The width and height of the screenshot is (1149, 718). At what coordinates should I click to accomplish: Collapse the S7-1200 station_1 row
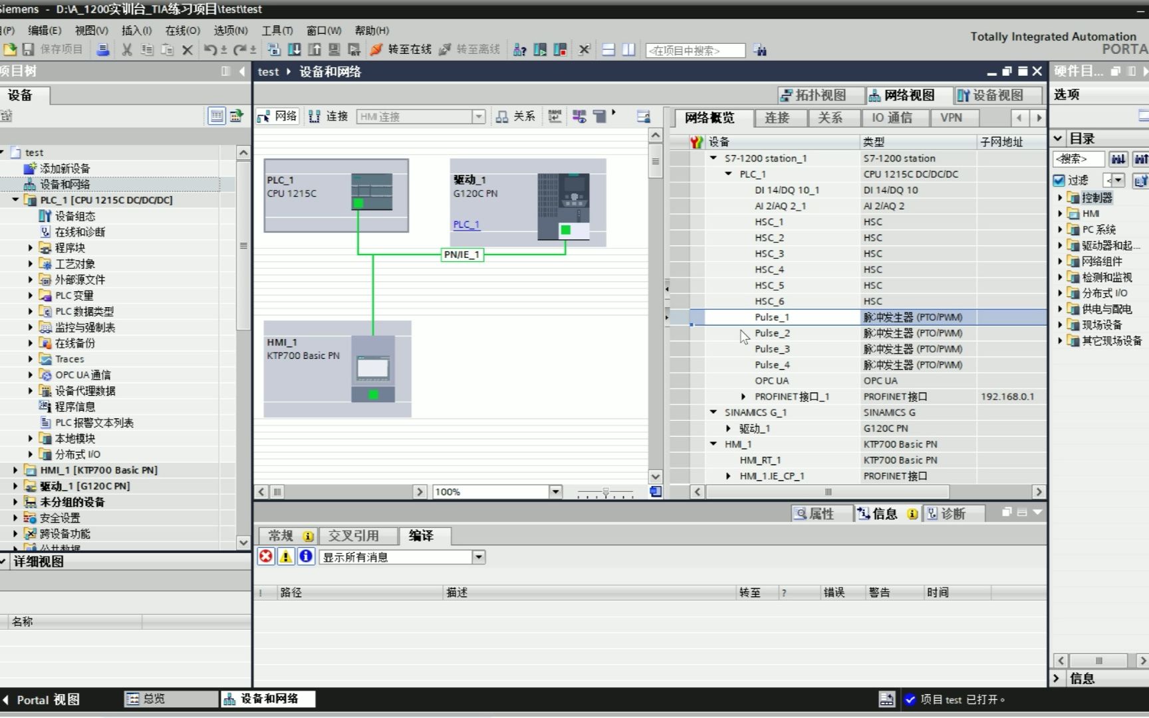coord(713,158)
